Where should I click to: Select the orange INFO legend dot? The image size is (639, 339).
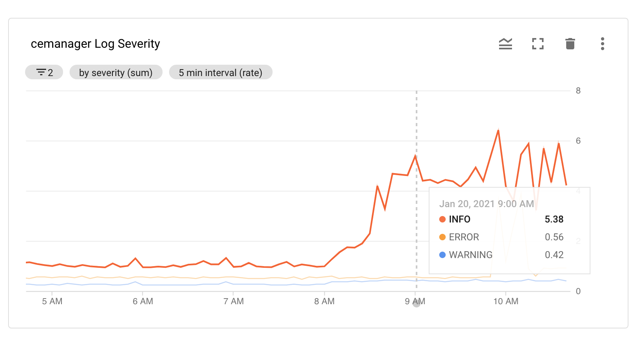442,219
